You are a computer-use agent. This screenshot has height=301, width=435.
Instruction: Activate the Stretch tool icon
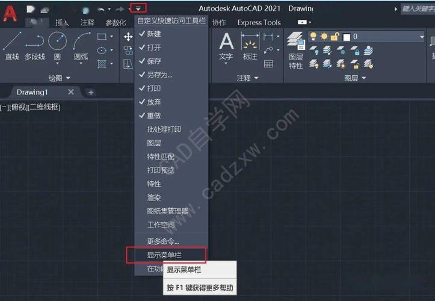point(128,64)
